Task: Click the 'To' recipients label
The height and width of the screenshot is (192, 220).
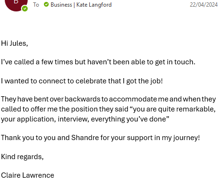Action: coord(36,5)
